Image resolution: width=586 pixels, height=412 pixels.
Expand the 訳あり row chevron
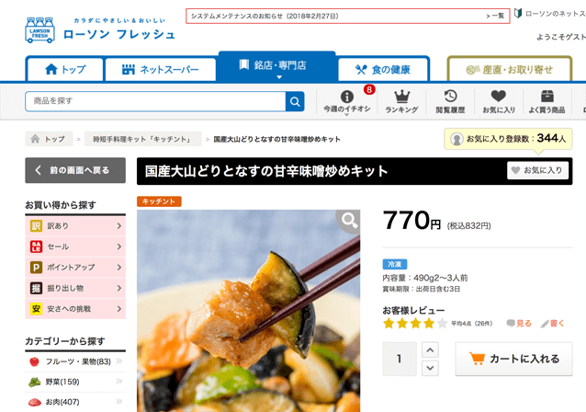tap(119, 226)
